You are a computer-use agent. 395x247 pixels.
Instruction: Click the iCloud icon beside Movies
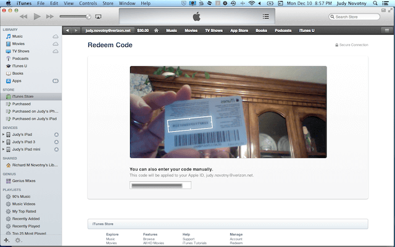tap(56, 44)
